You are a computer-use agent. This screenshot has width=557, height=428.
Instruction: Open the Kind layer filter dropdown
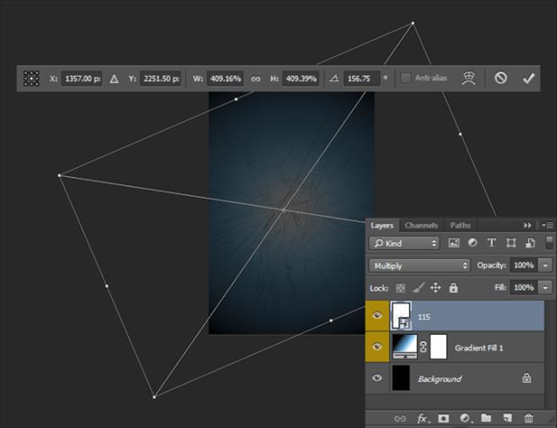pos(406,243)
